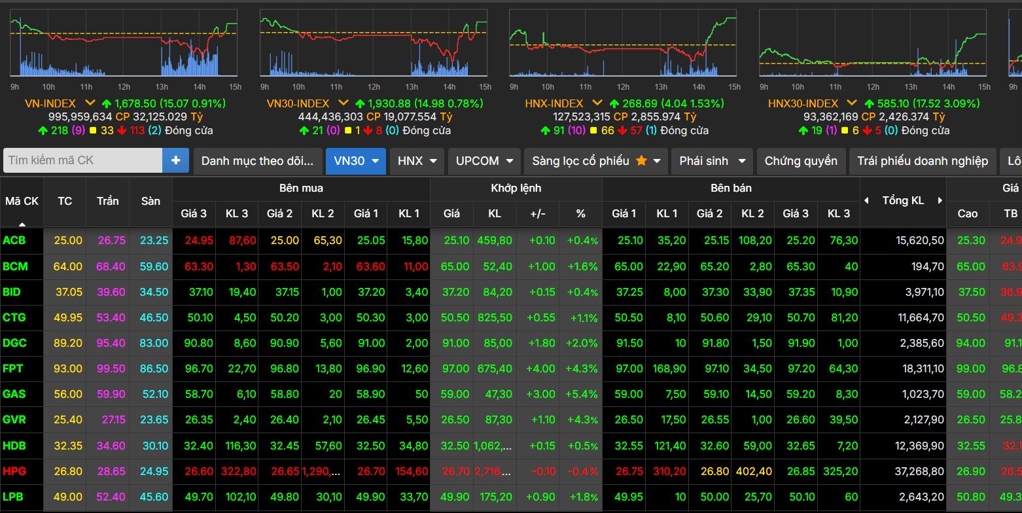The width and height of the screenshot is (1022, 513).
Task: Open the Phái sinh dropdown
Action: [712, 161]
